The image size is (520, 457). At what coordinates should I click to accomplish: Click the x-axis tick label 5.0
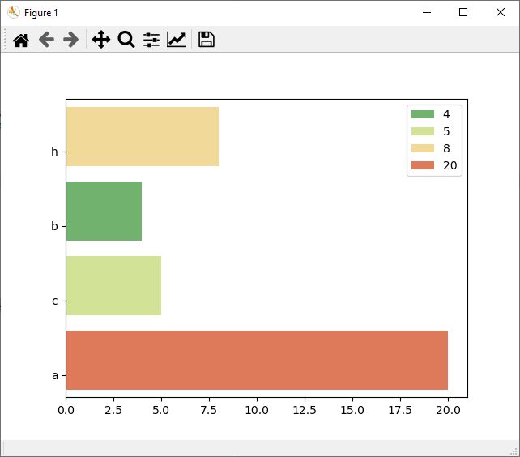tap(161, 410)
